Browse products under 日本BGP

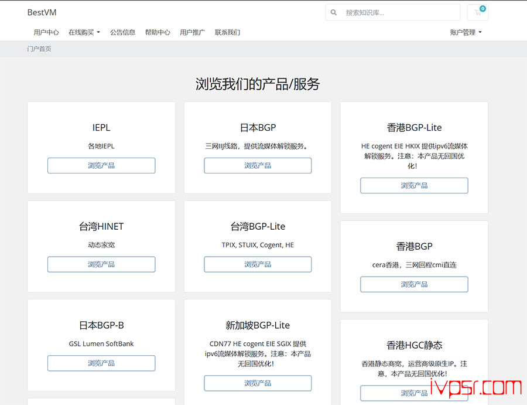pos(258,165)
